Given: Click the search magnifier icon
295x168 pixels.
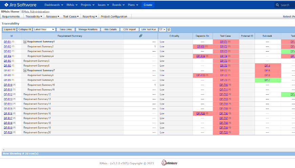Looking at the screenshot, I should (x=278, y=5).
